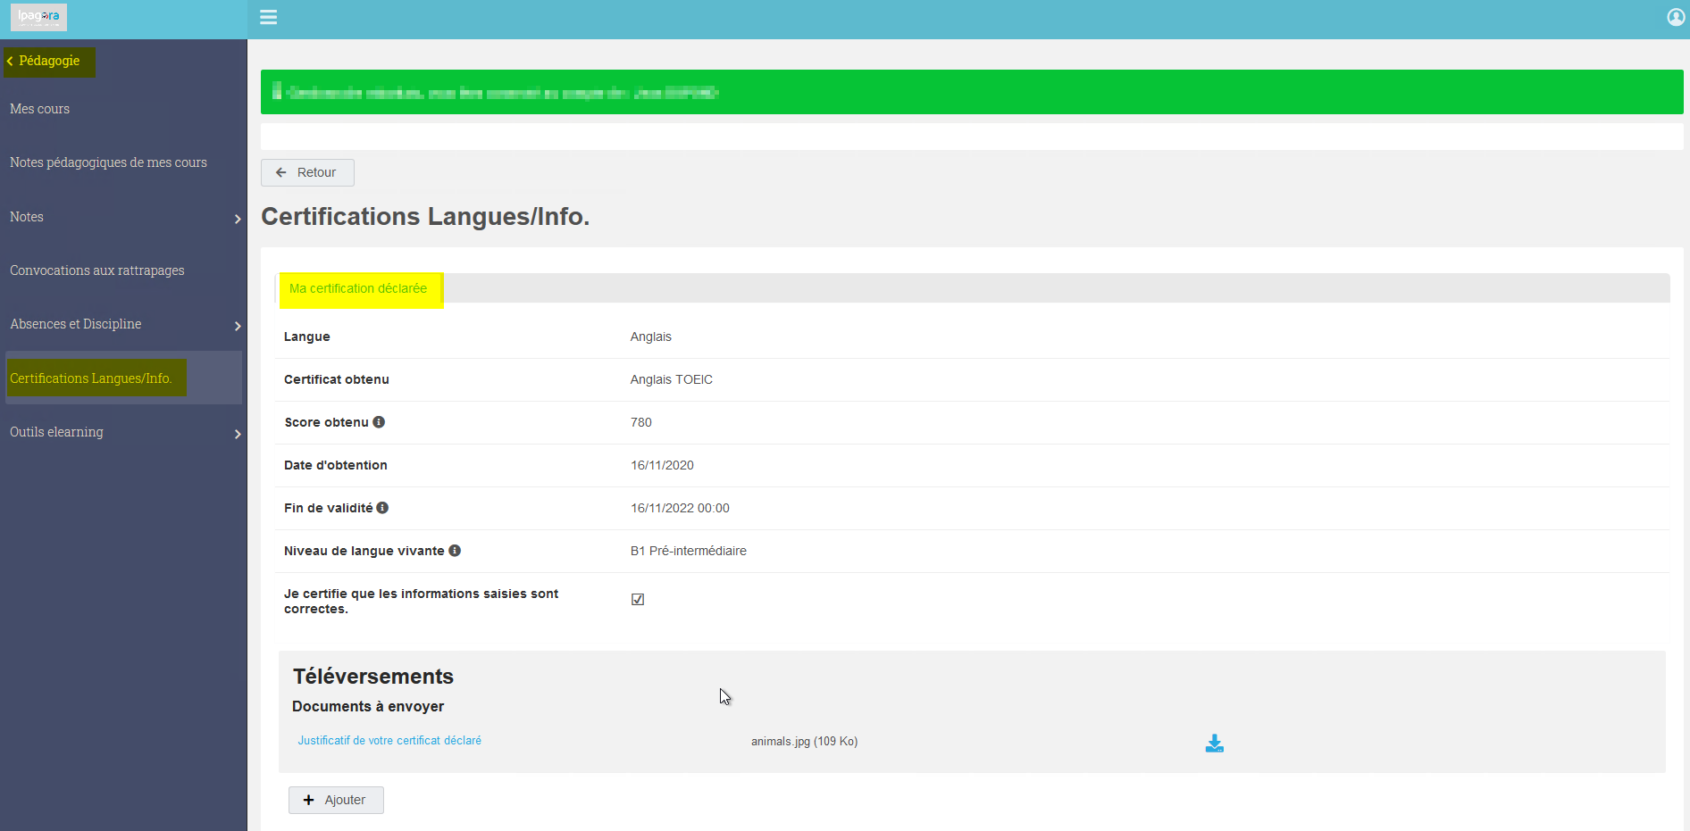Screen dimensions: 1690x831
Task: Click the Ajouter button
Action: [x=336, y=800]
